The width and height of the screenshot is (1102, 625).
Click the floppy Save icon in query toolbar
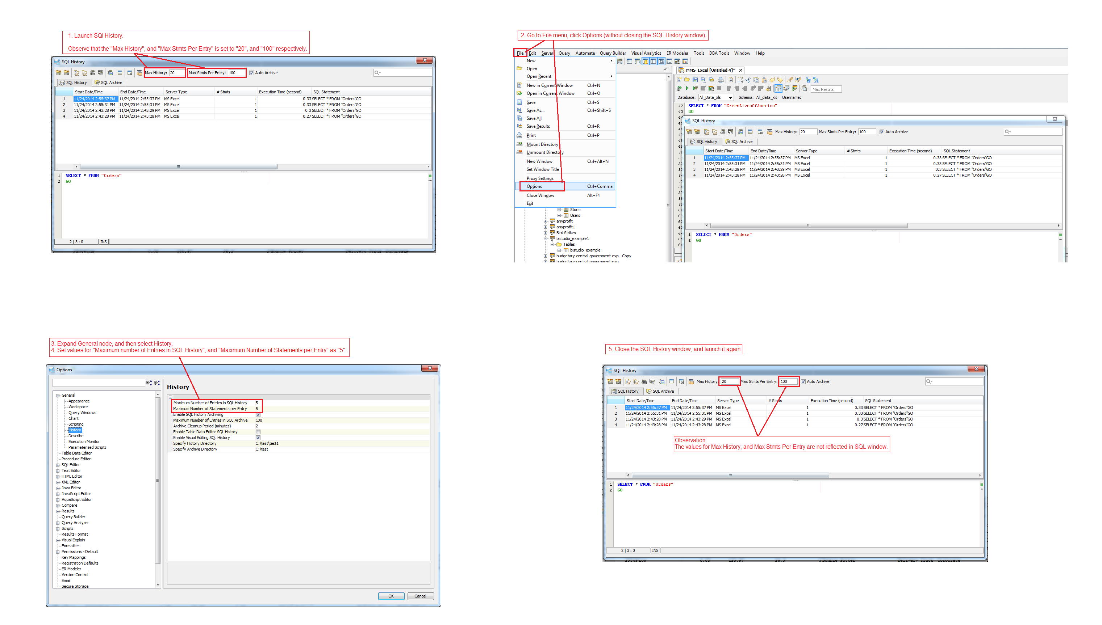(x=695, y=80)
